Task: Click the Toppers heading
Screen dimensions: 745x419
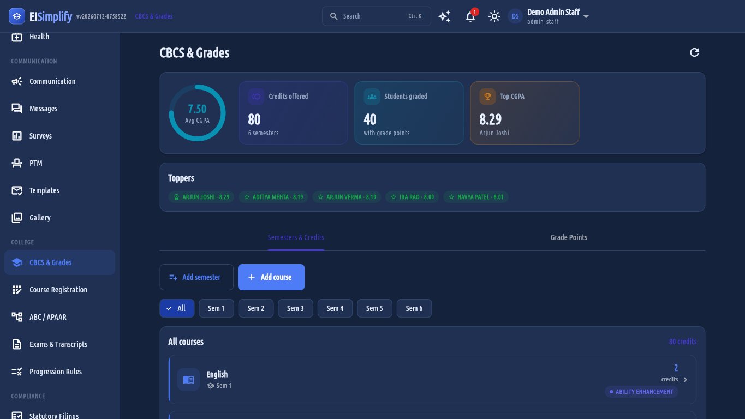Action: pos(181,178)
